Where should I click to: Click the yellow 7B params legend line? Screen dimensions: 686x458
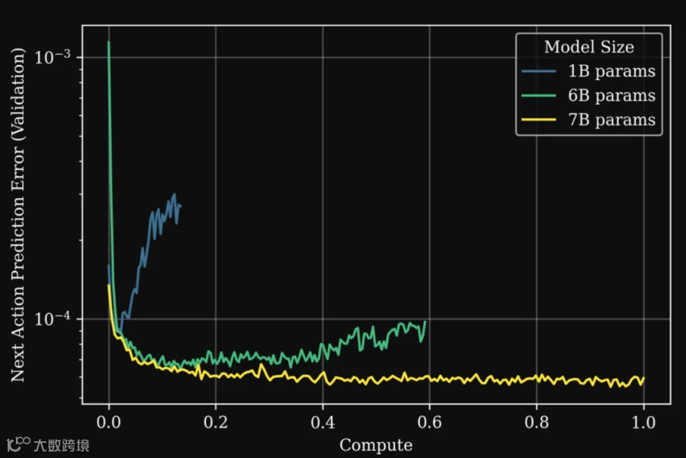539,120
